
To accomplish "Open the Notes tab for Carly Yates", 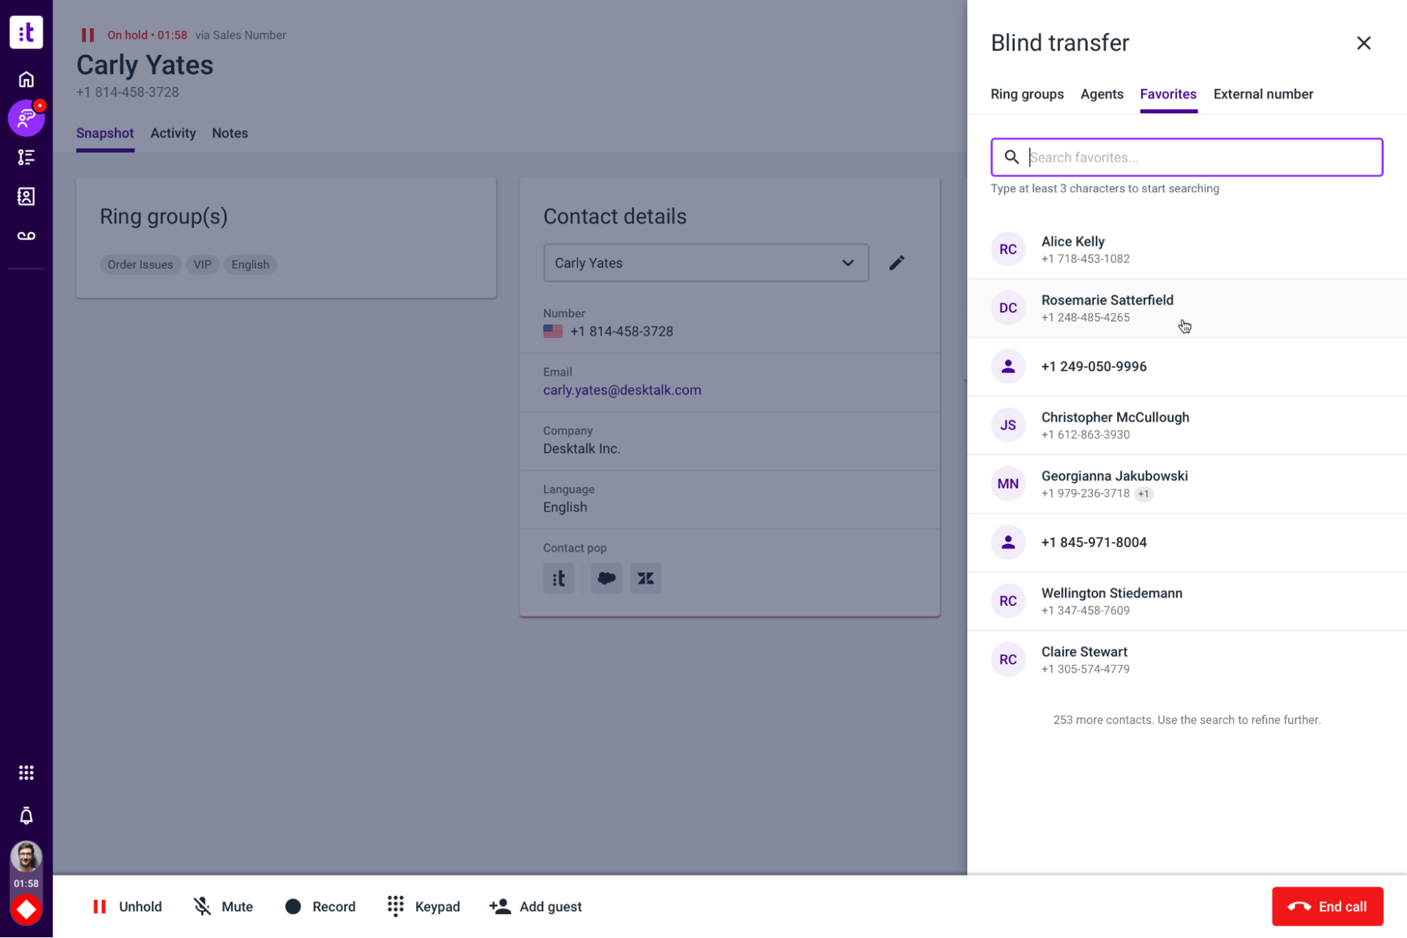I will tap(229, 133).
